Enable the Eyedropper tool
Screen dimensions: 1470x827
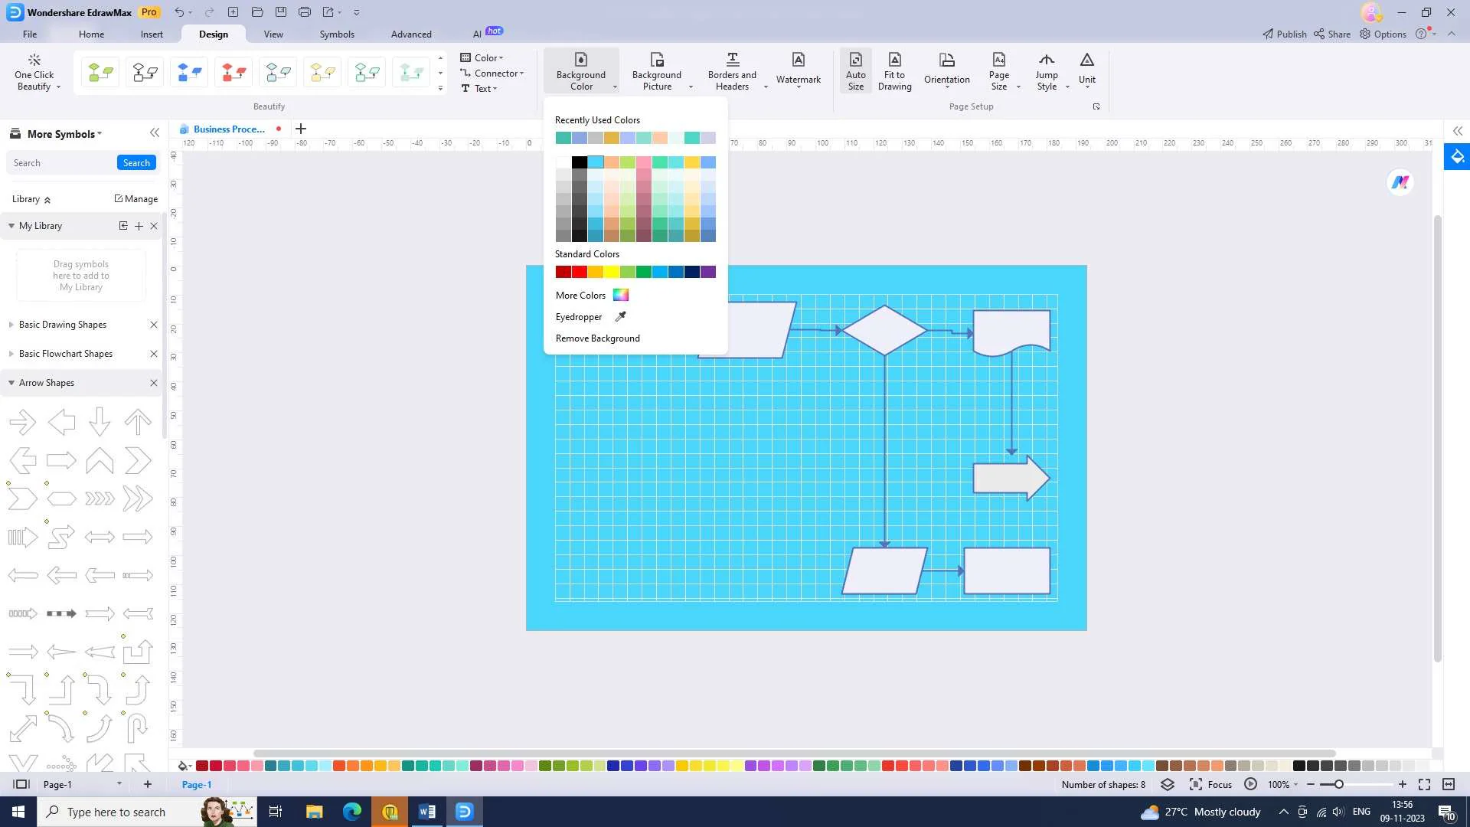click(x=590, y=316)
